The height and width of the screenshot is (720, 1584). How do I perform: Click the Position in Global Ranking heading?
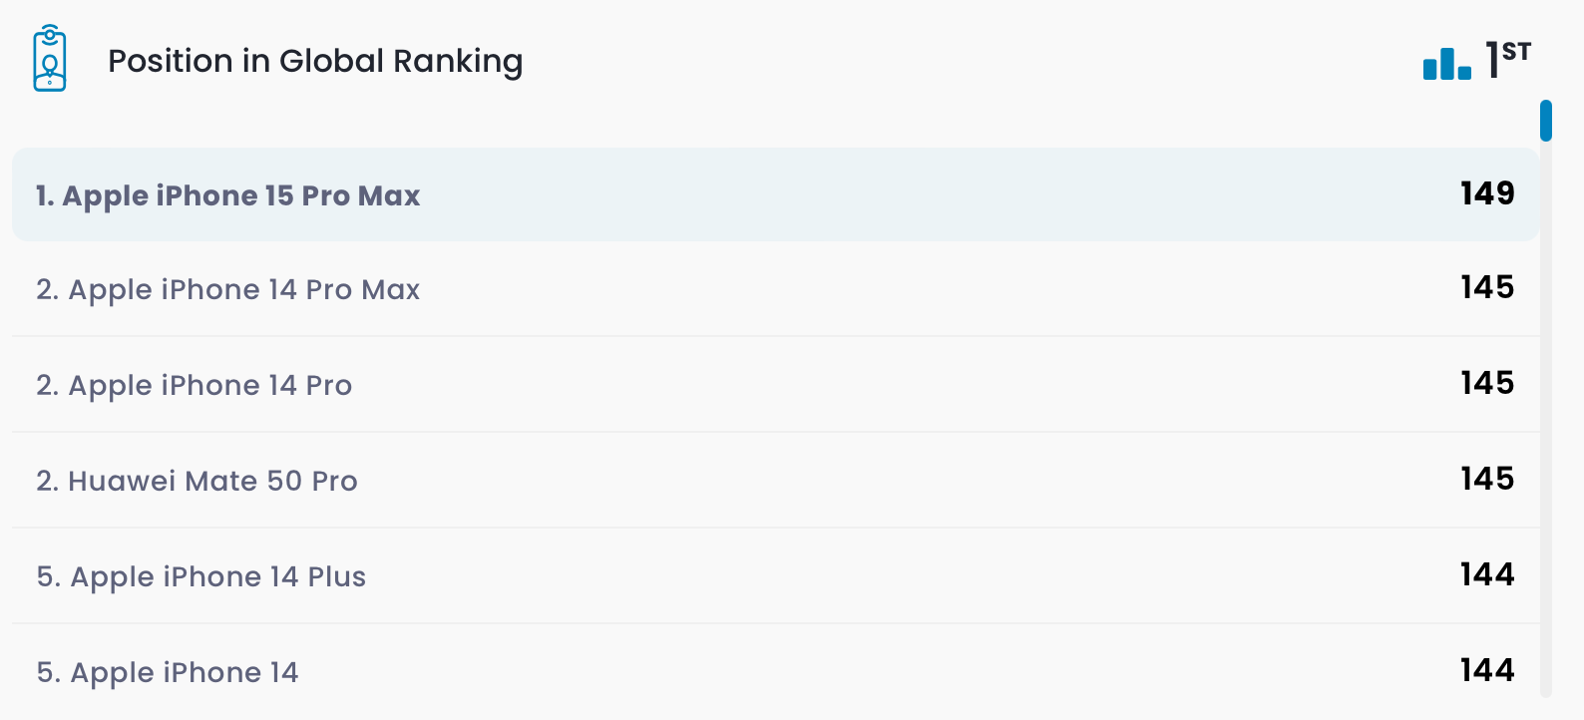315,61
